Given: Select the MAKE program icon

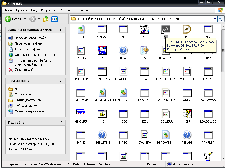Looking at the screenshot, I should coord(81,135).
